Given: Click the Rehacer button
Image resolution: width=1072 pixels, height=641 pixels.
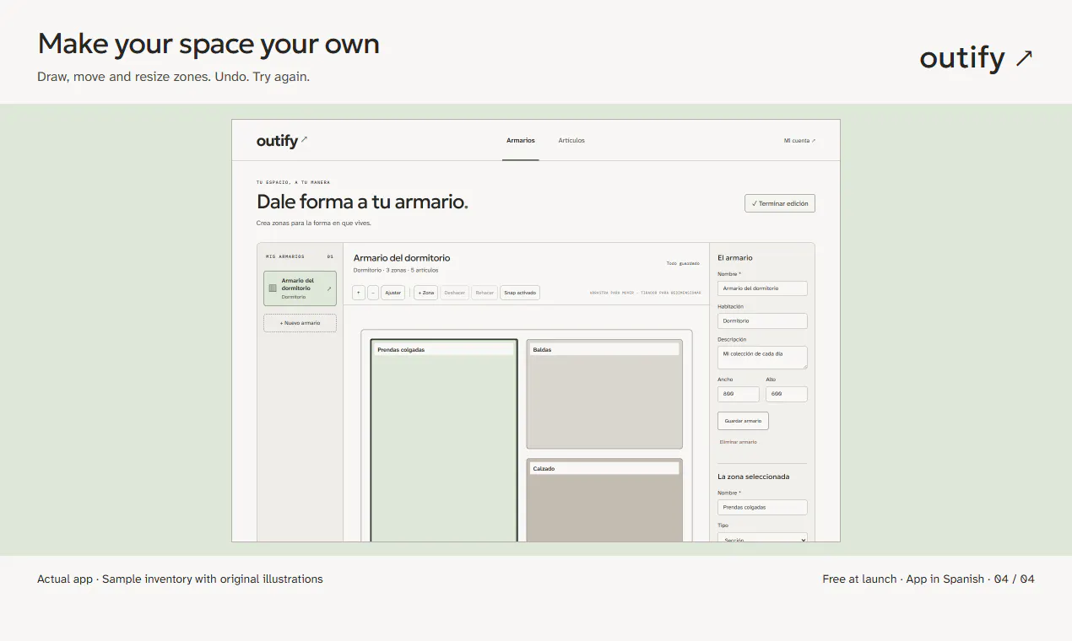Looking at the screenshot, I should pos(485,293).
